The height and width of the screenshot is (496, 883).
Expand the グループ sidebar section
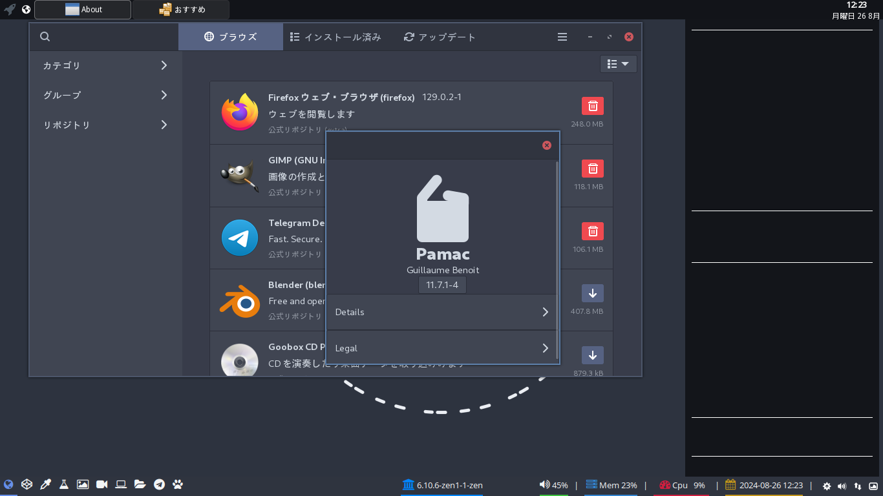pyautogui.click(x=105, y=95)
